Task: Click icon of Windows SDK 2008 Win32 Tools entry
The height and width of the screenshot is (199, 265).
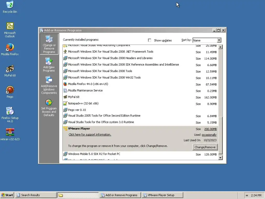Action: (x=65, y=77)
